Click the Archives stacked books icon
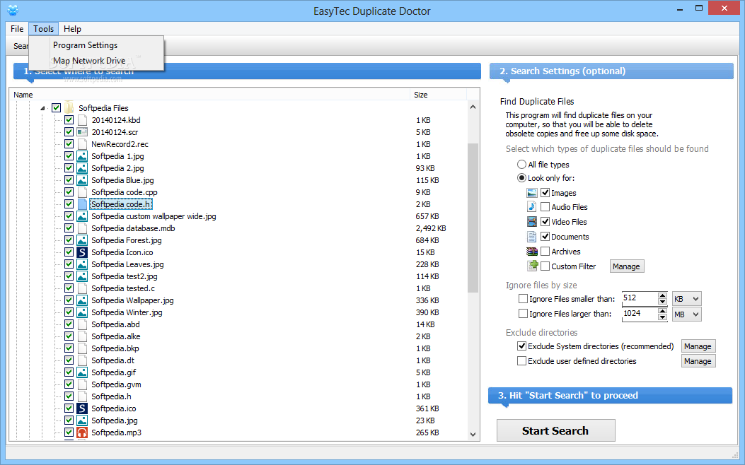The height and width of the screenshot is (465, 745). [x=531, y=252]
